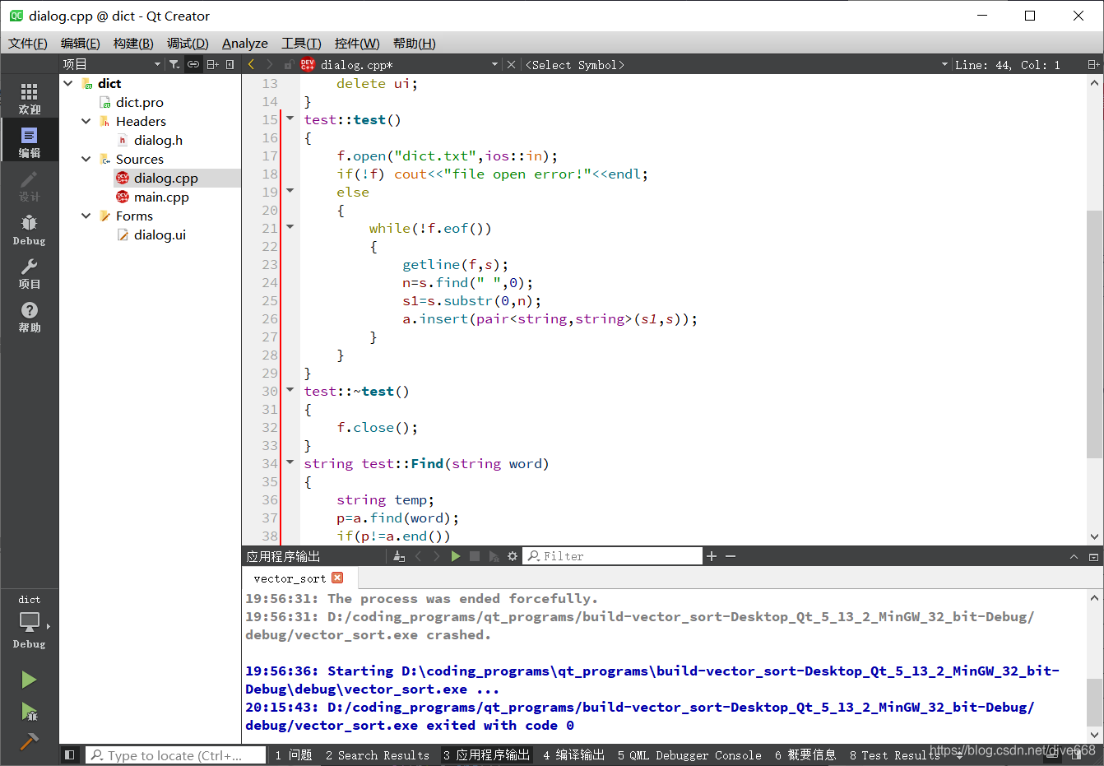
Task: Open the 文件(F) menu
Action: [28, 44]
